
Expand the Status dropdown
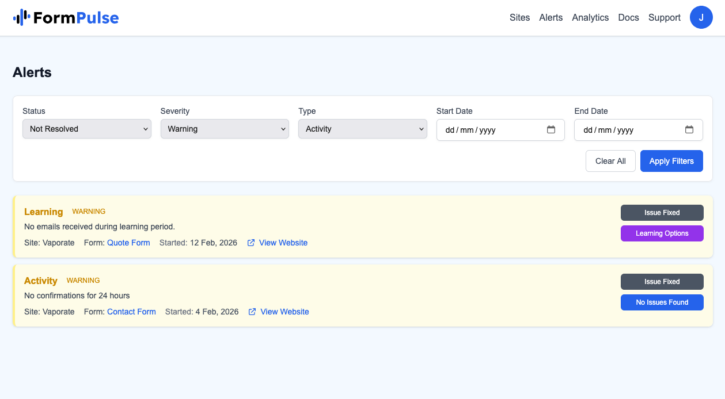[x=87, y=129]
